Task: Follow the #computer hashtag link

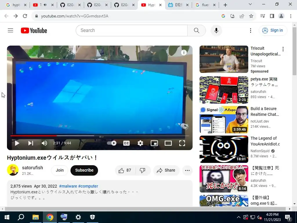Action: pos(88,186)
